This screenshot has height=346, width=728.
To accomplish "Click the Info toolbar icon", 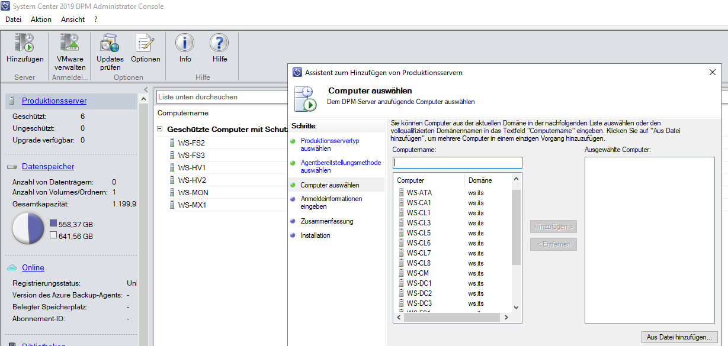I will [x=185, y=43].
